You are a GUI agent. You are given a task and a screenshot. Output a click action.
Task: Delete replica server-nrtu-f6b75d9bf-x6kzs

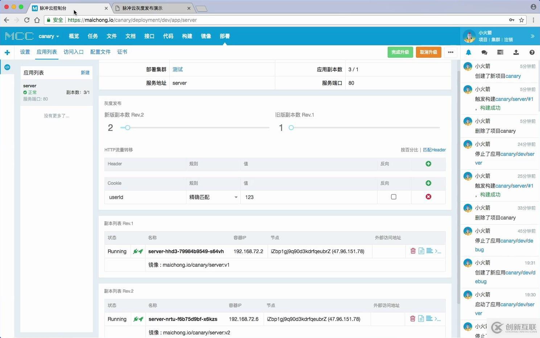click(413, 318)
